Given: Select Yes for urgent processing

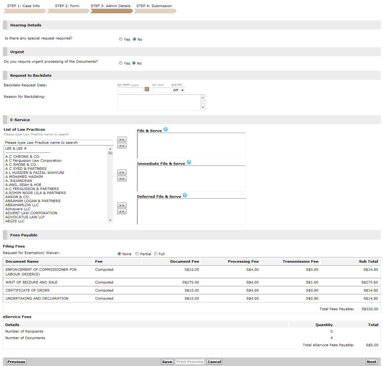Looking at the screenshot, I should [x=121, y=63].
